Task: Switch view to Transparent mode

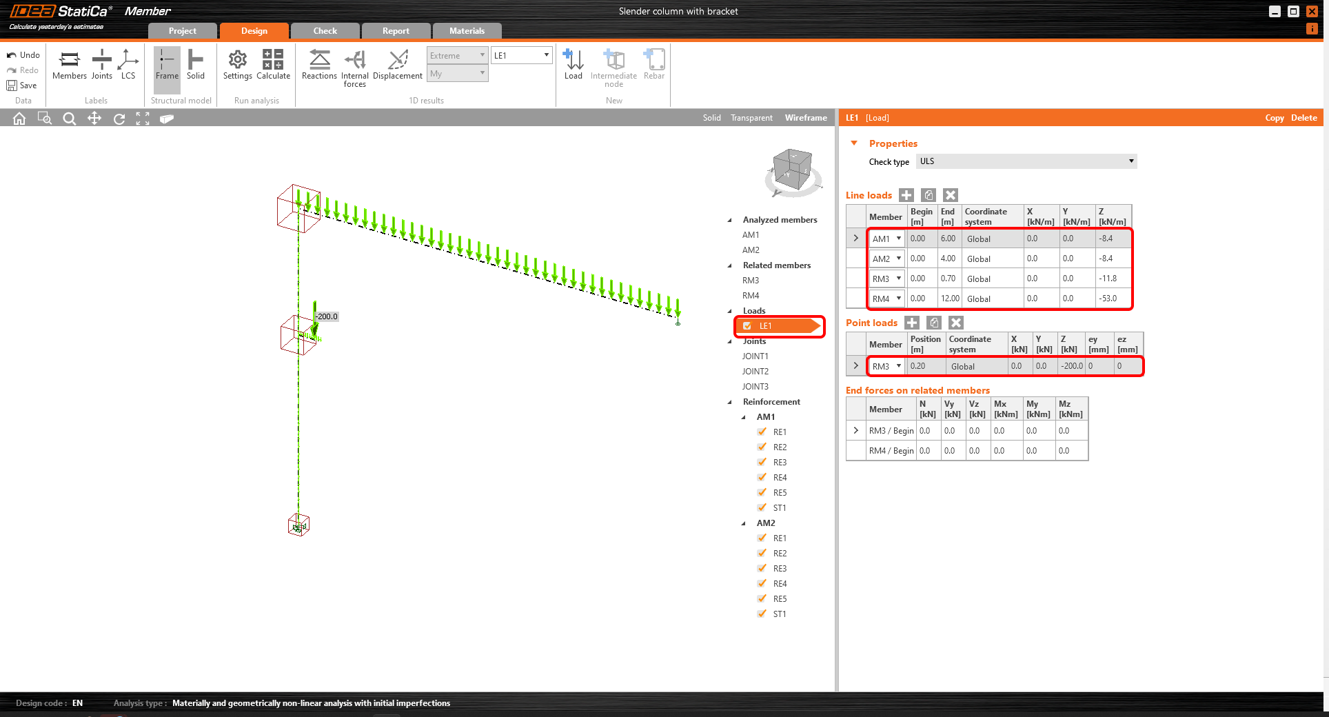Action: tap(751, 118)
